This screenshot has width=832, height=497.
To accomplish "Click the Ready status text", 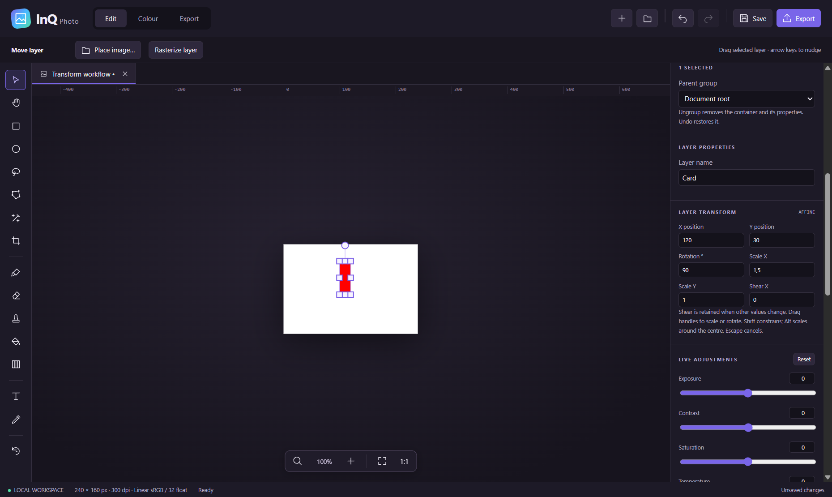I will pos(206,490).
